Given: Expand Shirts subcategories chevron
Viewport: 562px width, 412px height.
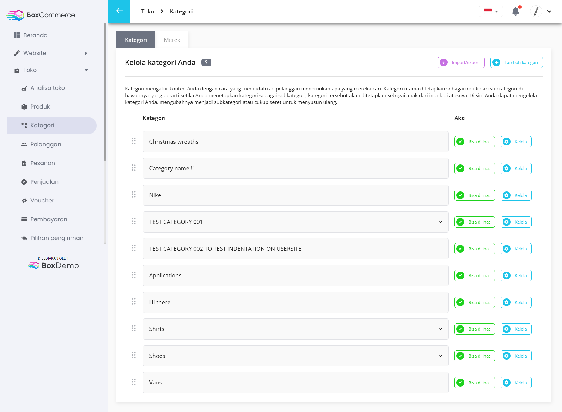Looking at the screenshot, I should (x=440, y=329).
